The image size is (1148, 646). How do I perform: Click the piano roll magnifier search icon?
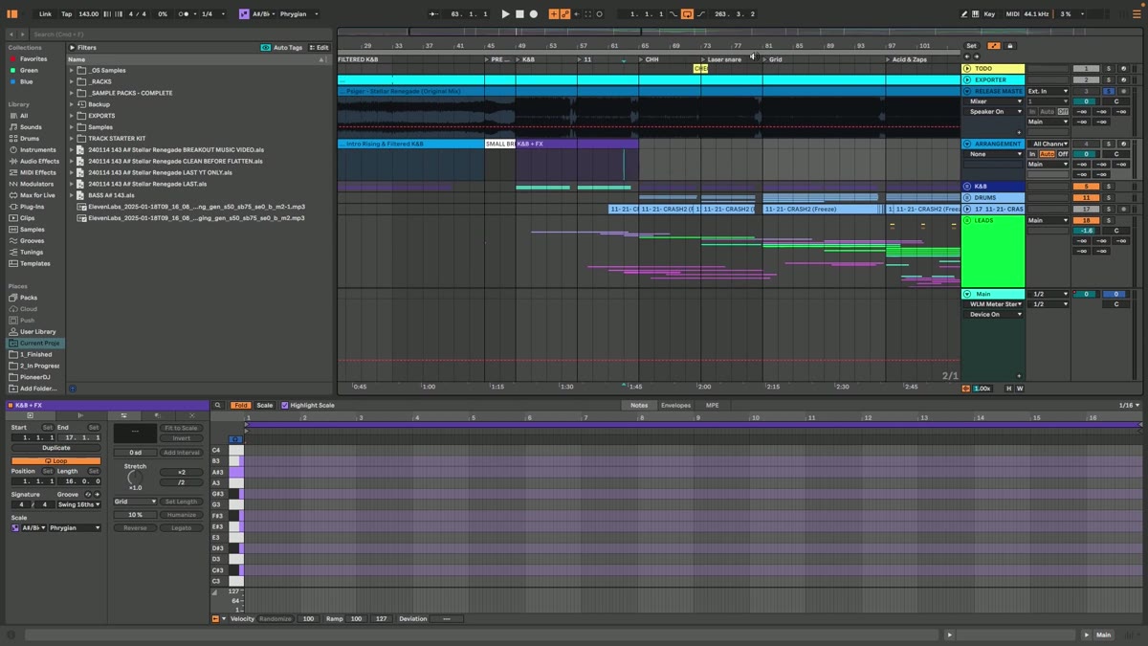(x=218, y=405)
